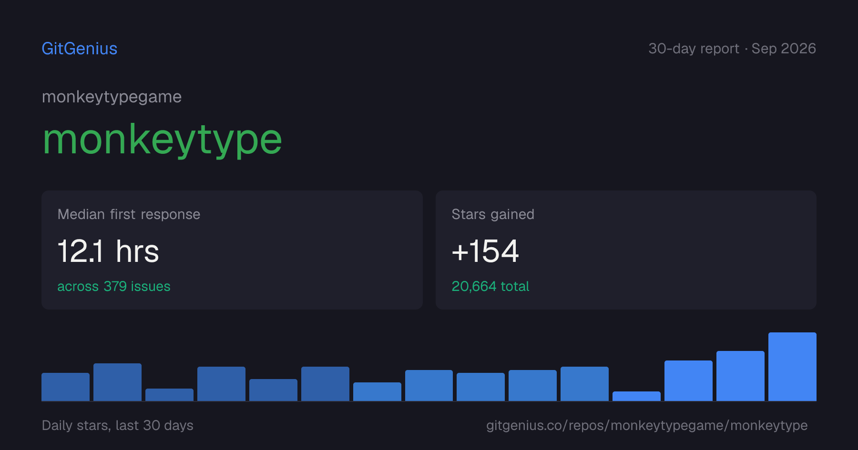This screenshot has width=858, height=450.
Task: Click the first bar in the chart
Action: tap(65, 387)
